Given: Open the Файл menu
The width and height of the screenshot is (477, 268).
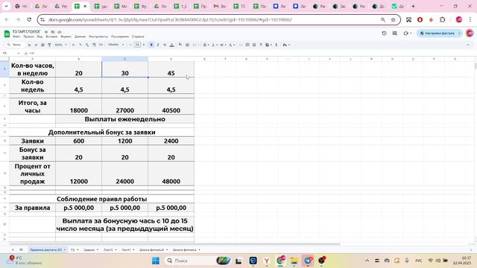Looking at the screenshot, I should pos(16,36).
